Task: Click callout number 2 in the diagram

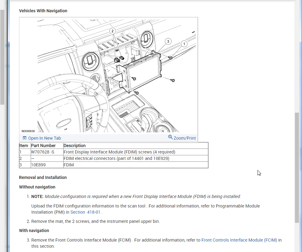Action: 113,31
